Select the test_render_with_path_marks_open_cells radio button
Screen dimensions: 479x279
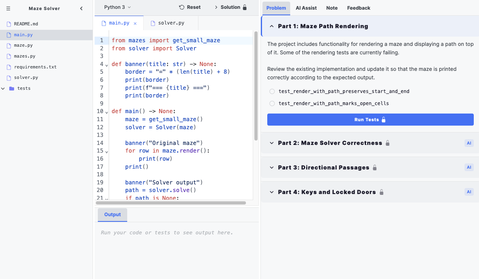coord(272,103)
